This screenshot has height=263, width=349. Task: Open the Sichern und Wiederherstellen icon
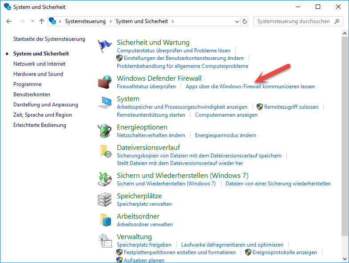105,179
